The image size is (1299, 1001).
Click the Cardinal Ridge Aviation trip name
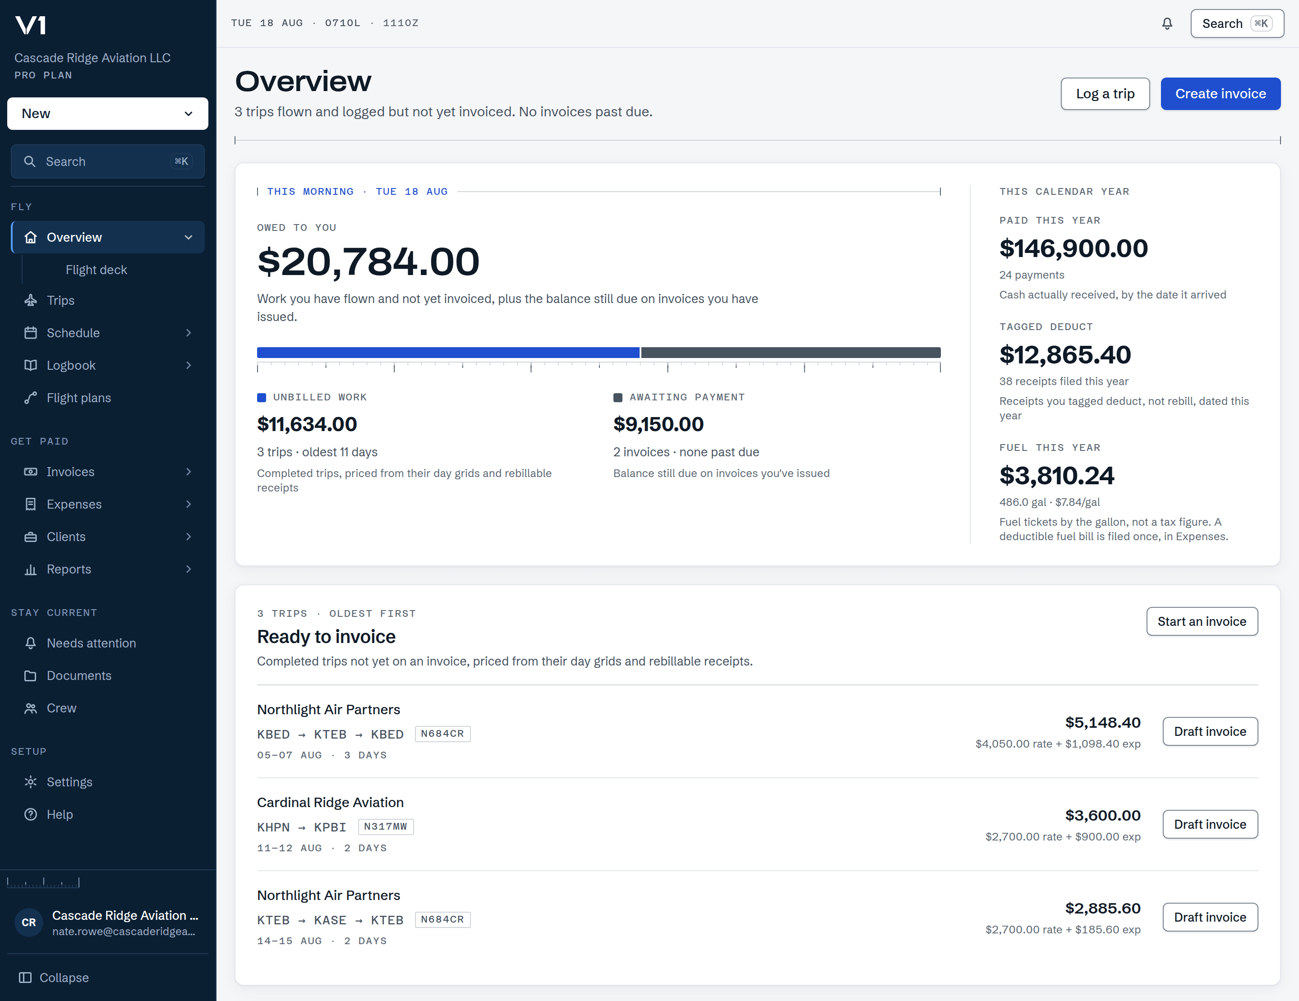pyautogui.click(x=330, y=803)
